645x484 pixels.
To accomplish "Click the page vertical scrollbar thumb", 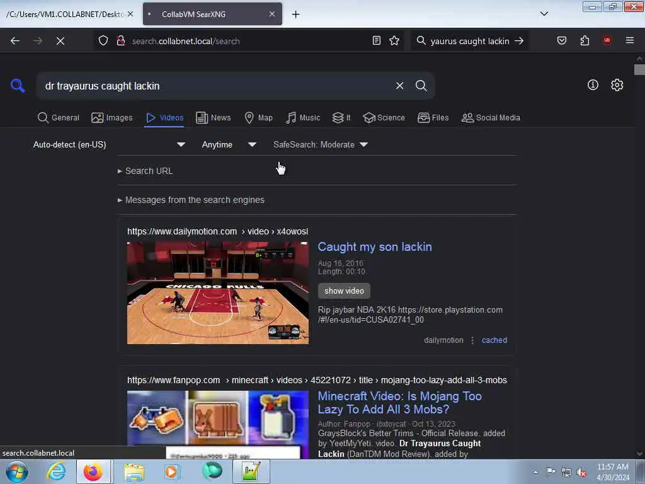I will (x=639, y=70).
